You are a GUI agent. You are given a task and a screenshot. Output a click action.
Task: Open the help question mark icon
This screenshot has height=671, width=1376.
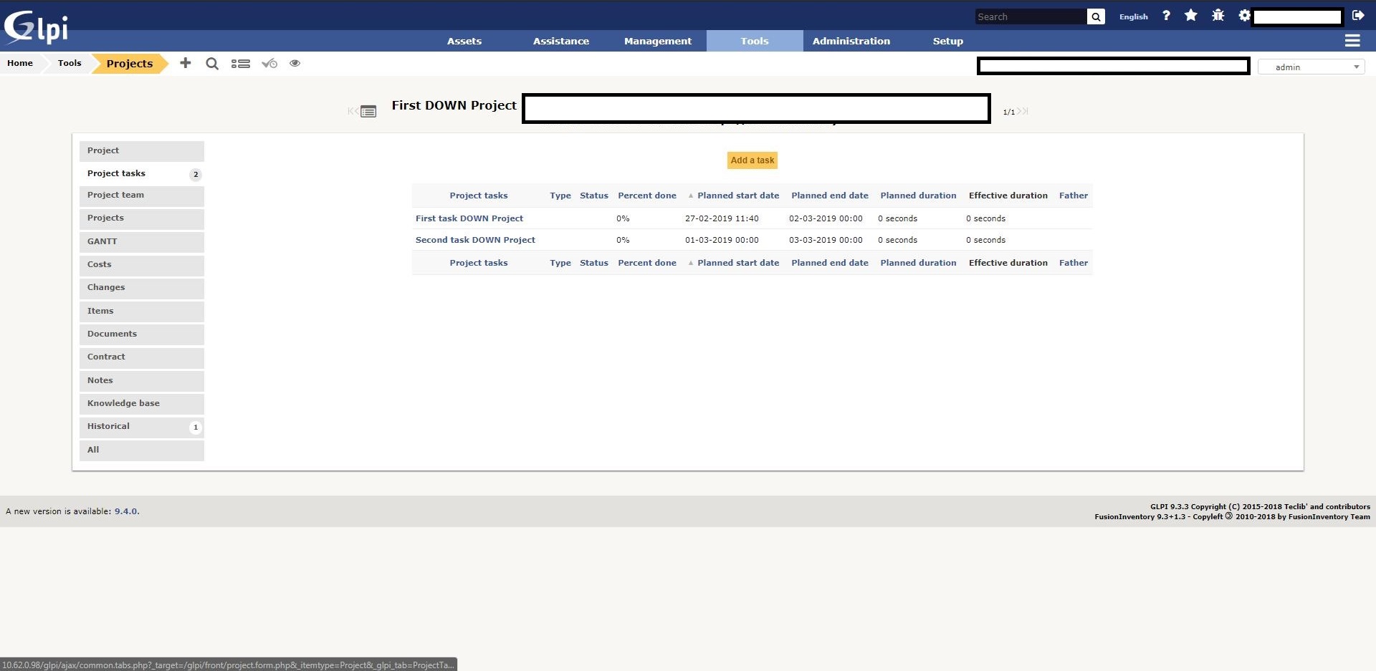(1166, 15)
